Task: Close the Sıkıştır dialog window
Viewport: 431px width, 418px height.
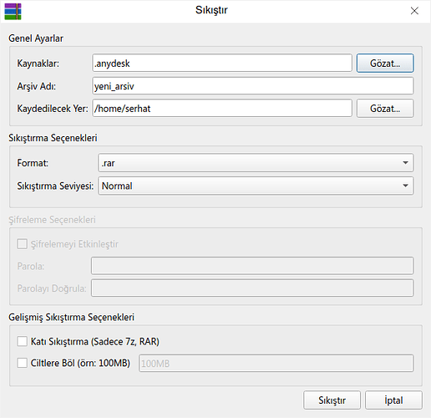Action: [x=414, y=11]
